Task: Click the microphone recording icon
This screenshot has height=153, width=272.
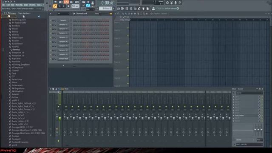Action: pyautogui.click(x=176, y=3)
